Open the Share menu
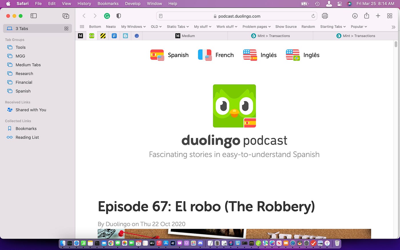Screen dimensions: 400x250 pyautogui.click(x=367, y=16)
